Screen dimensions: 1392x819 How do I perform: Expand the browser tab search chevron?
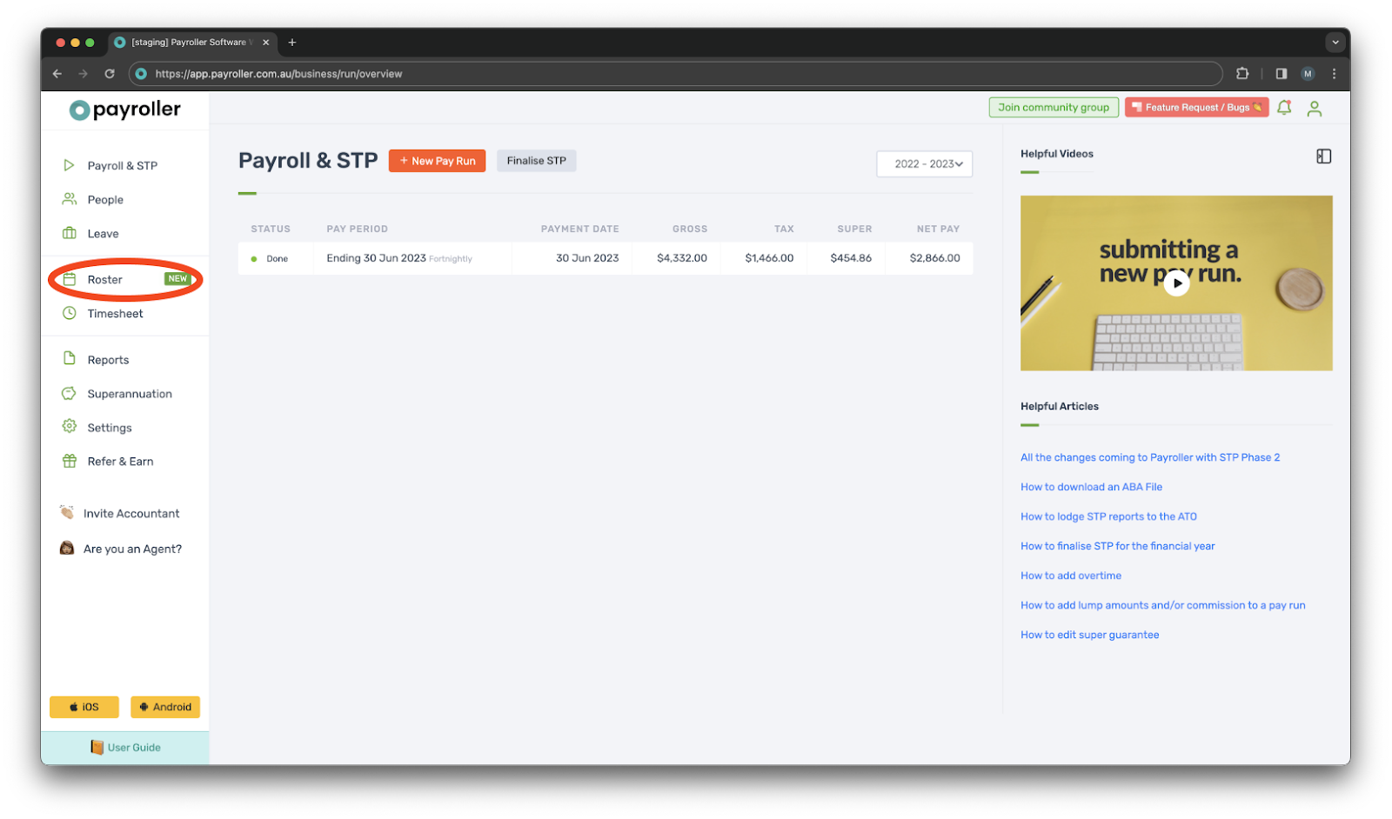(1335, 42)
